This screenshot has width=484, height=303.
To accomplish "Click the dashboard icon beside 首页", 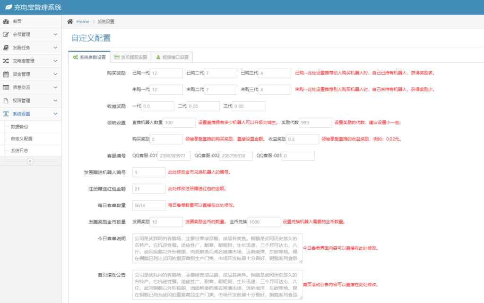I will click(x=6, y=21).
